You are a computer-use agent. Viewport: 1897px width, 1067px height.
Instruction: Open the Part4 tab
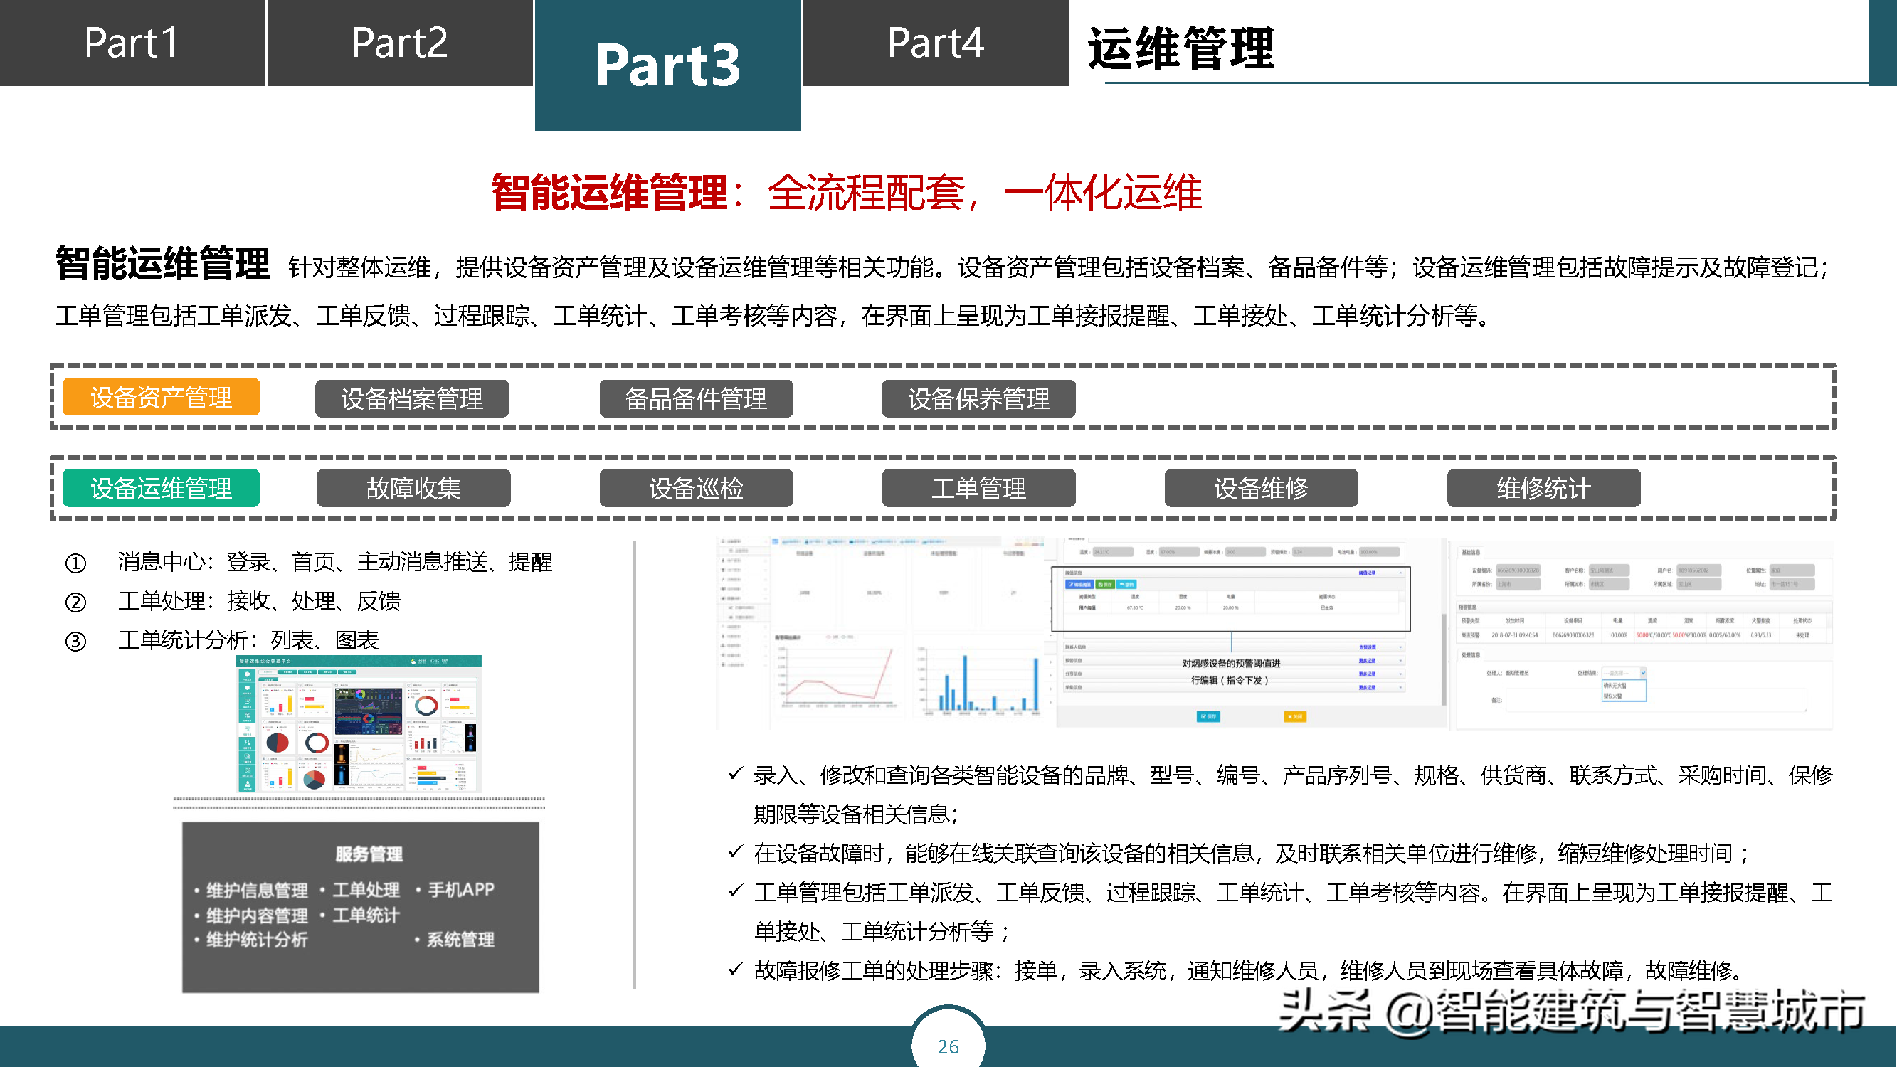point(935,43)
